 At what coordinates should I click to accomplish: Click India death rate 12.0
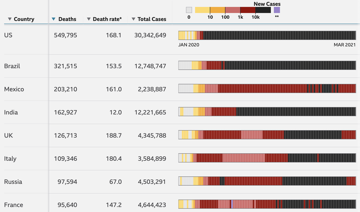[x=115, y=112]
